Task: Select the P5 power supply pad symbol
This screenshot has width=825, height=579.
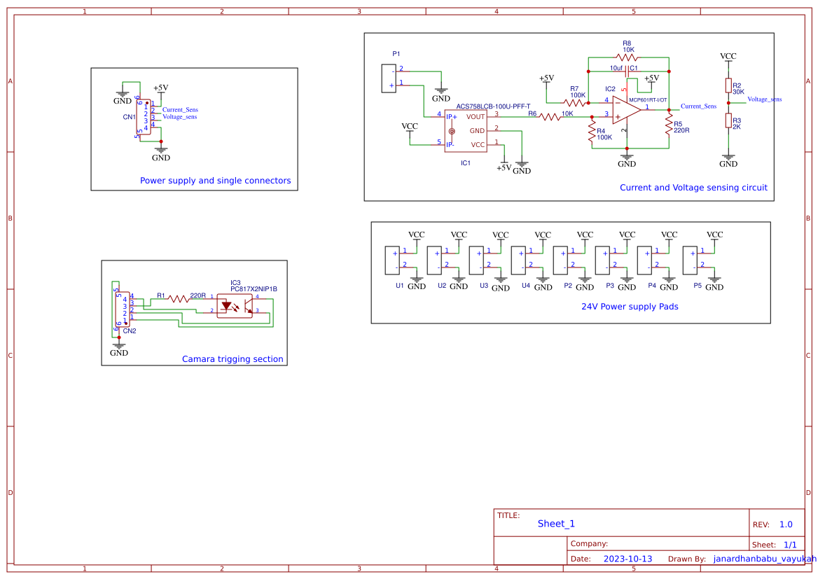Action: [690, 260]
